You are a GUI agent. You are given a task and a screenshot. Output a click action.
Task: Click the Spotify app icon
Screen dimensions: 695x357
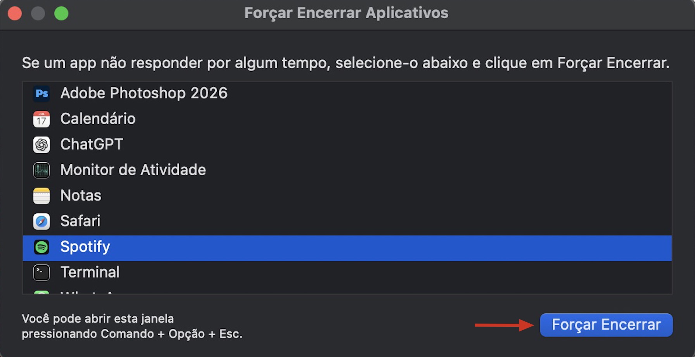[41, 247]
